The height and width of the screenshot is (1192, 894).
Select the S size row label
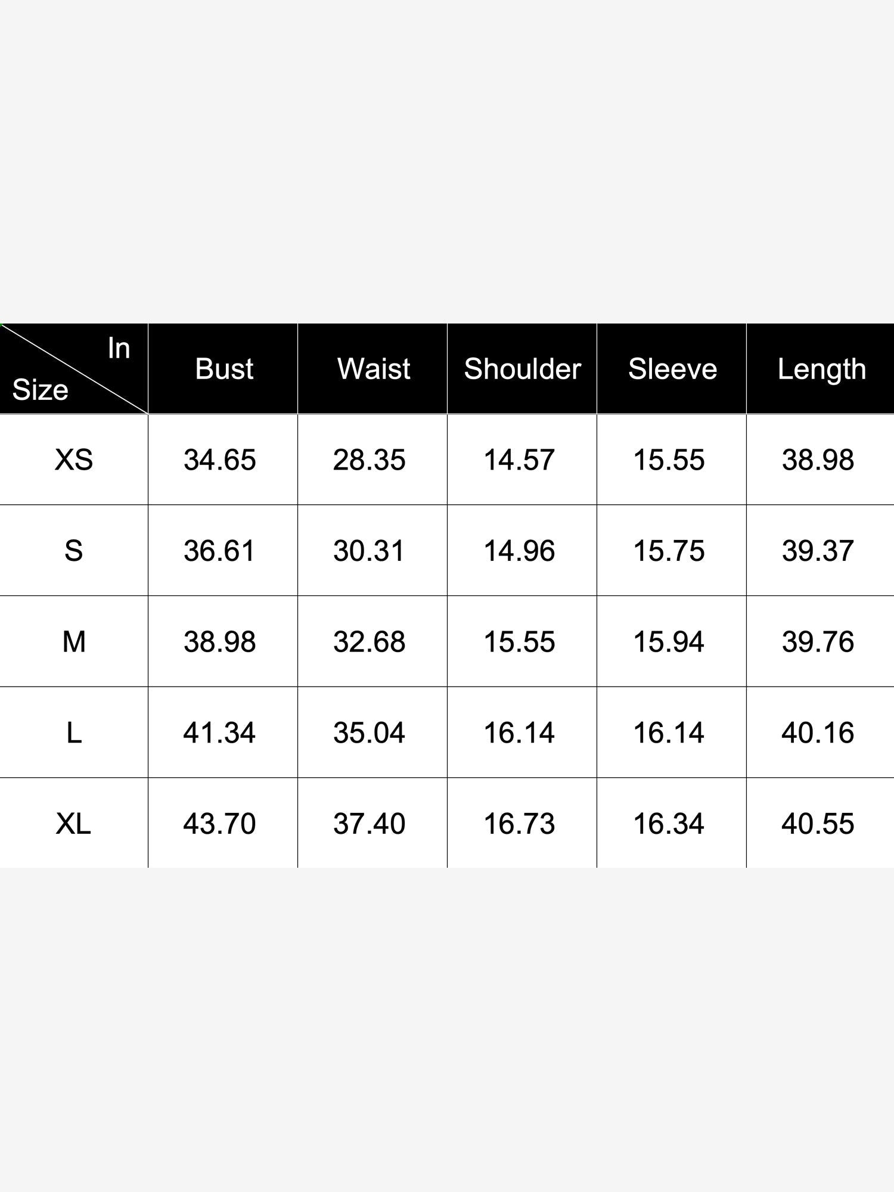[x=74, y=551]
